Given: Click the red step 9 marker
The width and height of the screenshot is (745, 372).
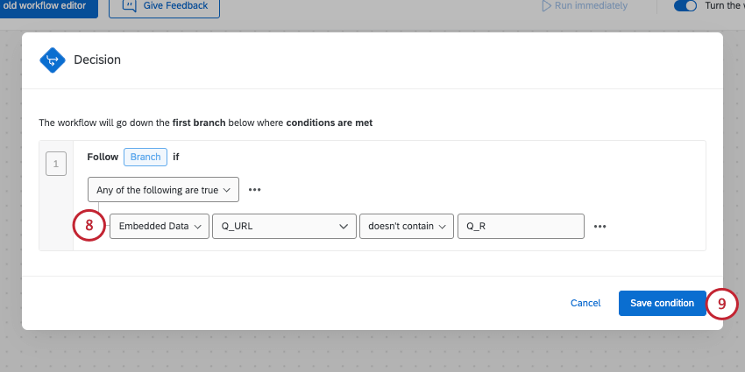Looking at the screenshot, I should click(722, 303).
